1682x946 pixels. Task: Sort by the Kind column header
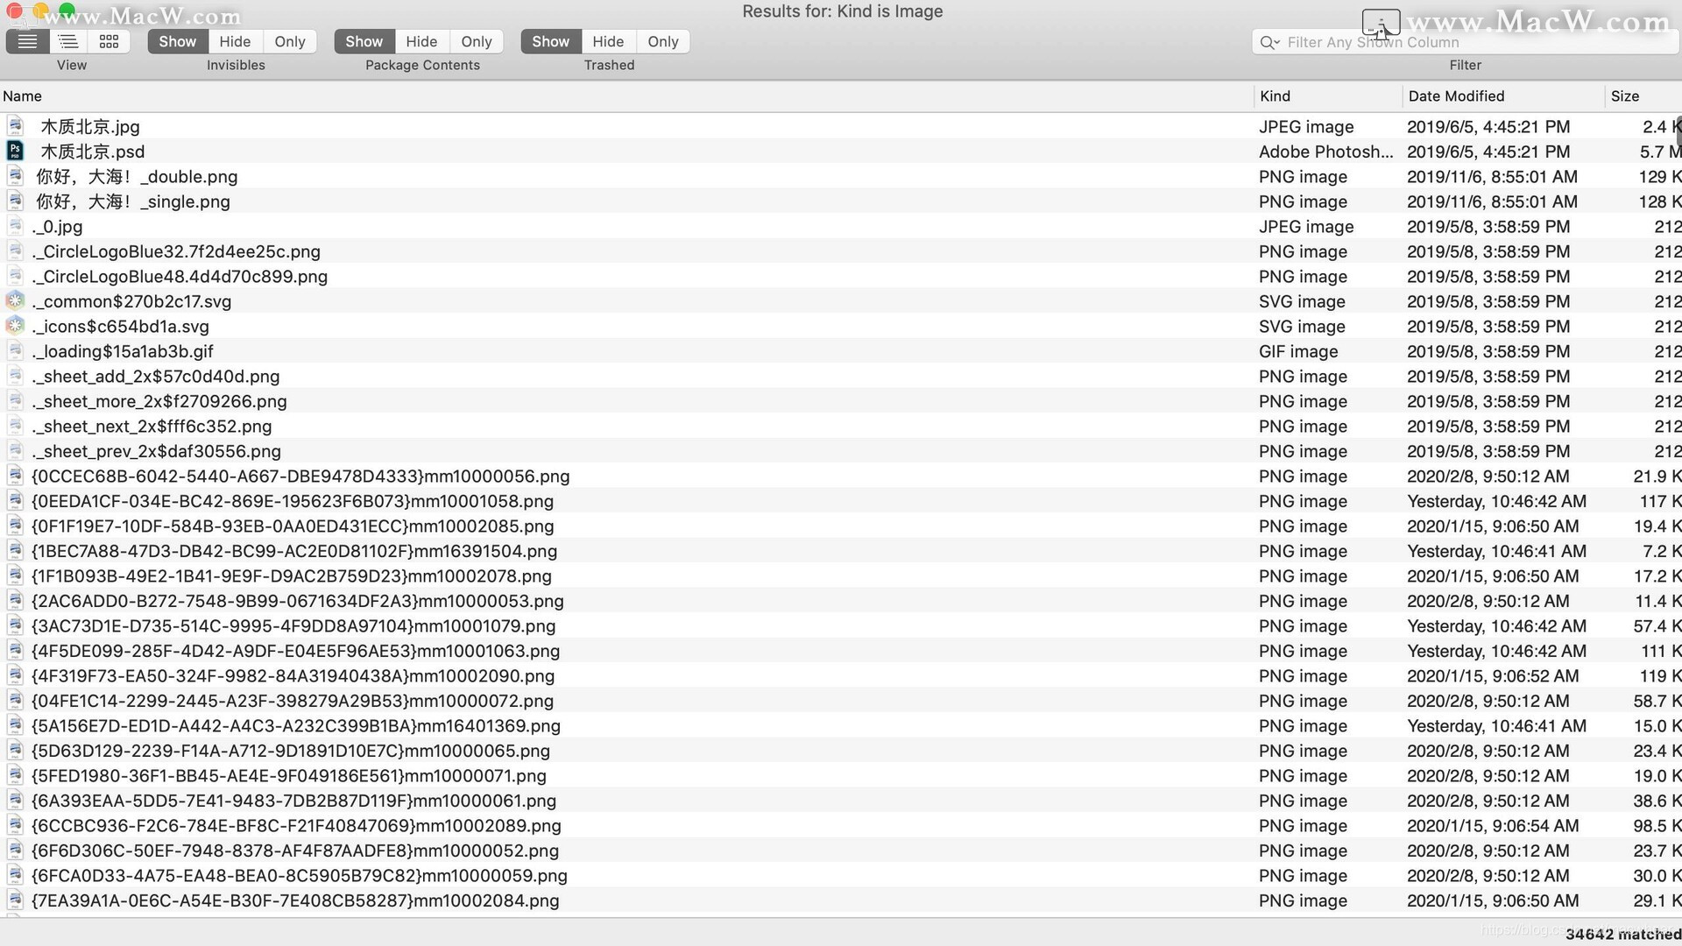1275,96
